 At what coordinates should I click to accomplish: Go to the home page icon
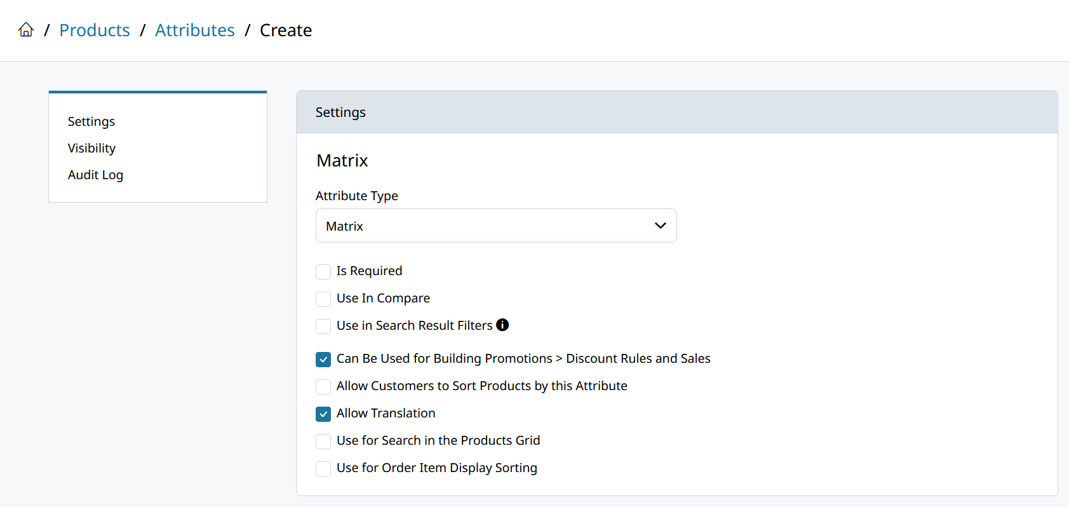point(26,30)
